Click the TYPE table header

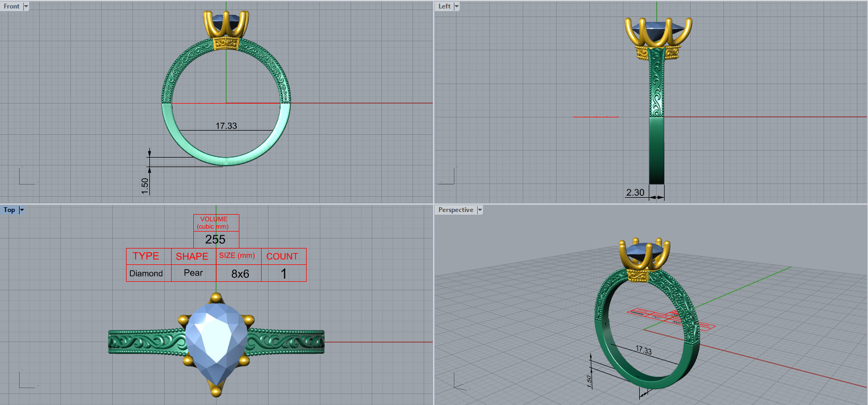(x=146, y=256)
